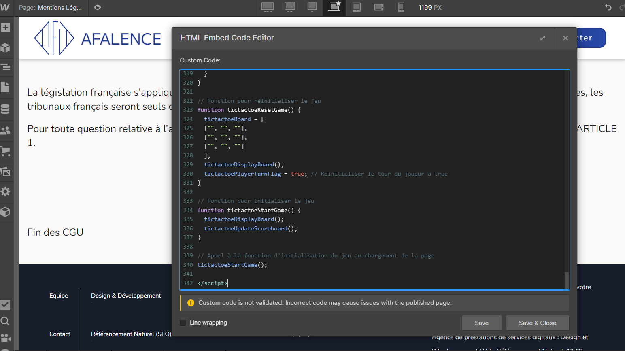The height and width of the screenshot is (351, 625).
Task: Click Référencement Naturel (SEO) footer link
Action: 131,334
